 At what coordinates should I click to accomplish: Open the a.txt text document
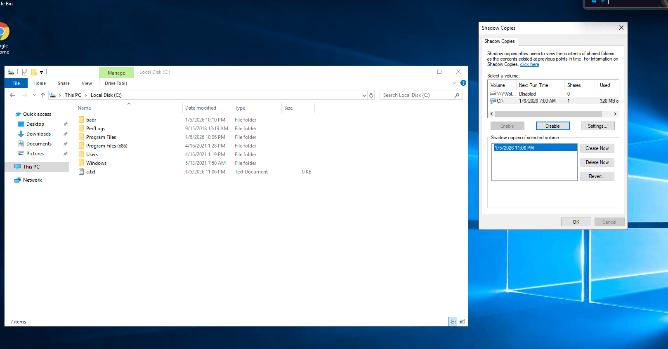pyautogui.click(x=91, y=172)
